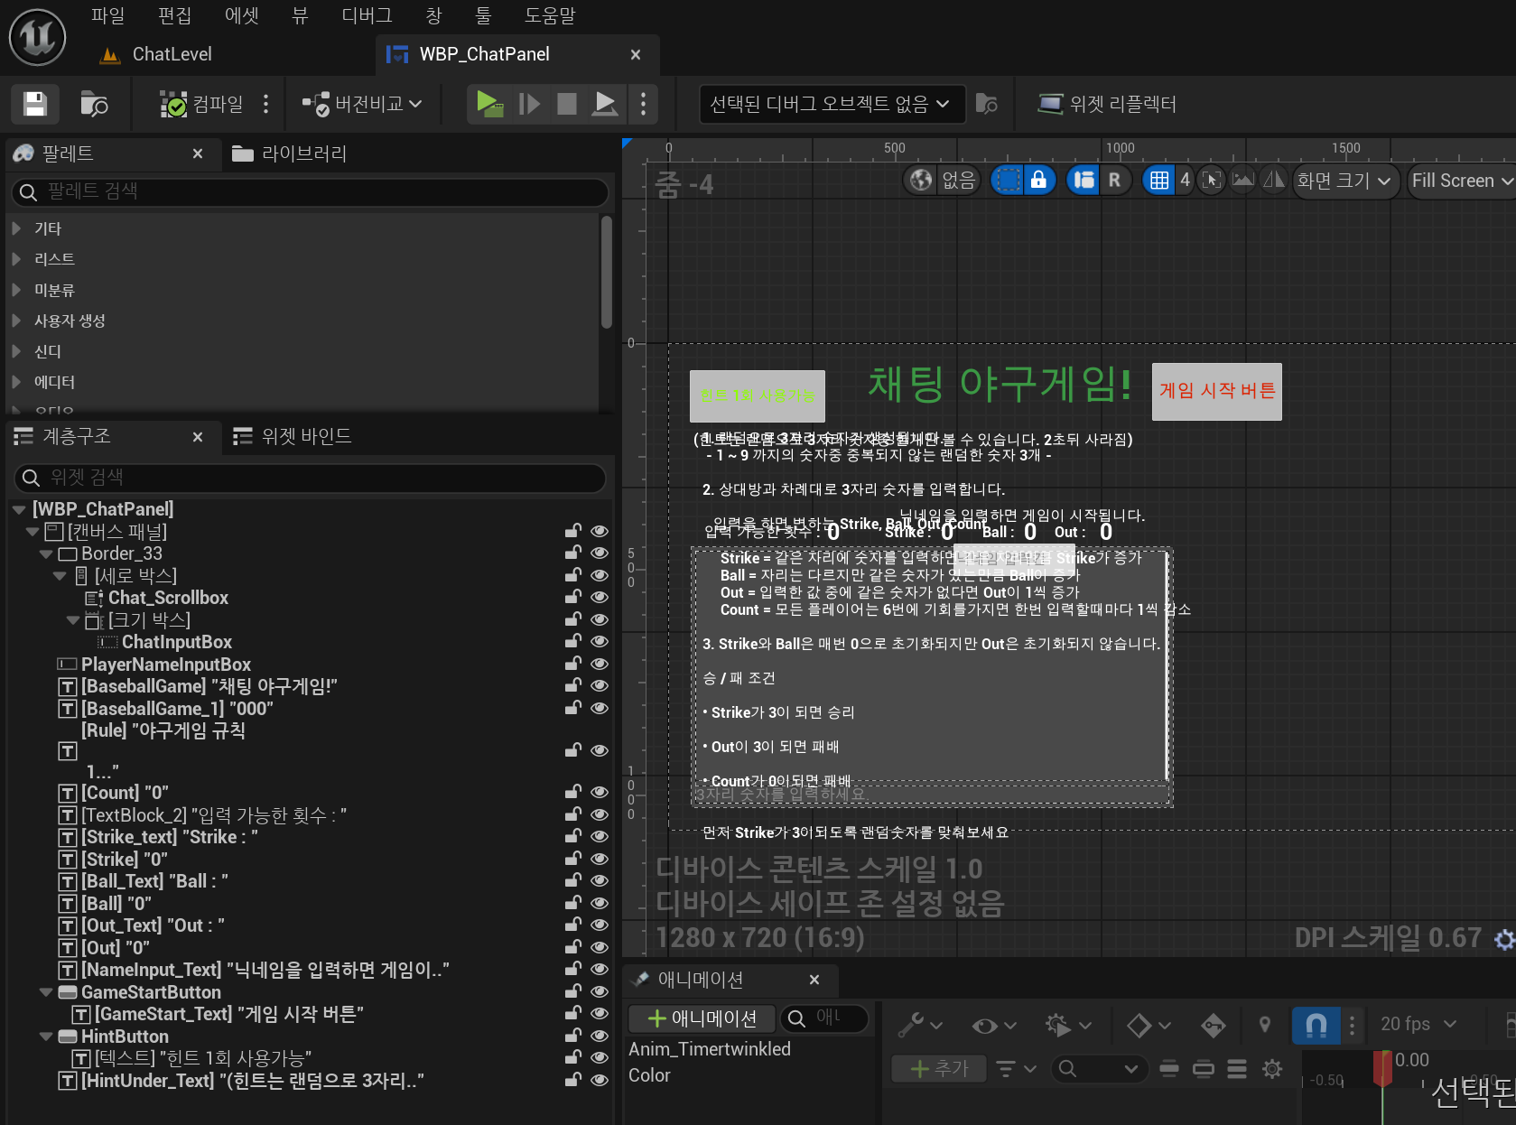Toggle lock on 캔버스 패널 row

[x=572, y=531]
